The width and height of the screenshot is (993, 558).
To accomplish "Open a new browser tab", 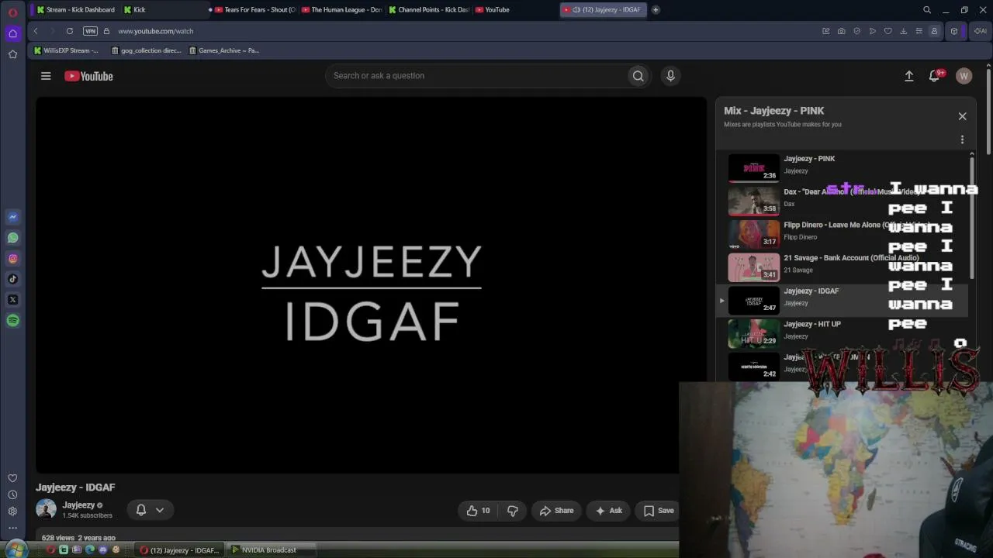I will [x=656, y=10].
